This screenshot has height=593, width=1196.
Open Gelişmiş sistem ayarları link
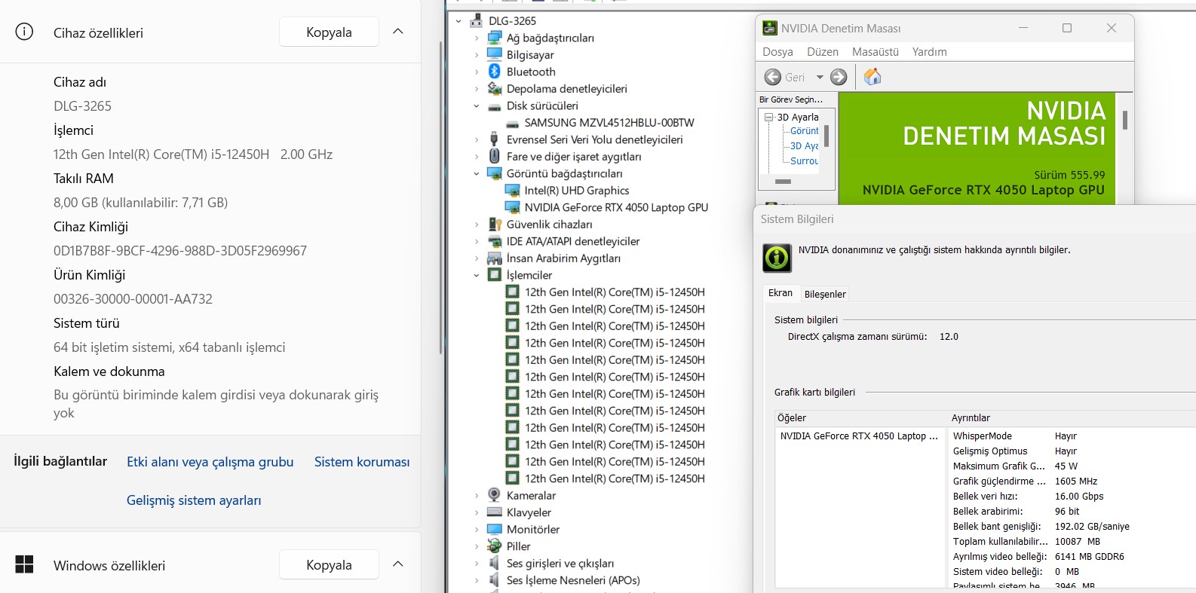(x=194, y=500)
